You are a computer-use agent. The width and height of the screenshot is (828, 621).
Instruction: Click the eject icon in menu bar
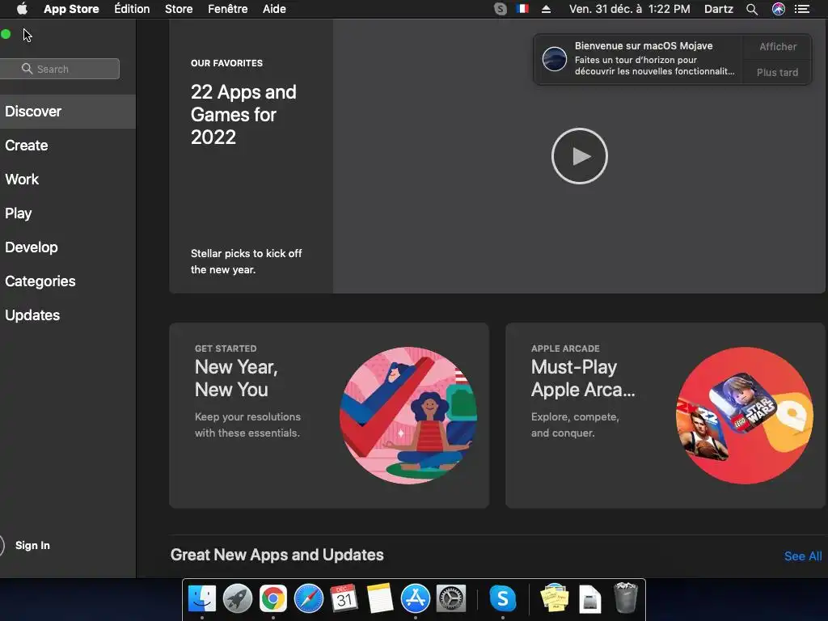click(x=546, y=9)
